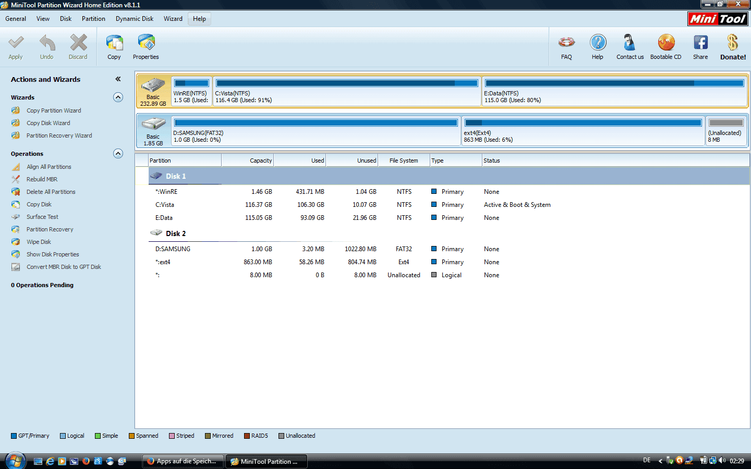
Task: Click the volume speaker tray icon
Action: pyautogui.click(x=722, y=460)
